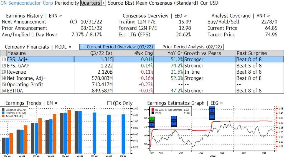This screenshot has width=284, height=158.
Task: Click the blue 4 marker under E
Action: [152, 125]
